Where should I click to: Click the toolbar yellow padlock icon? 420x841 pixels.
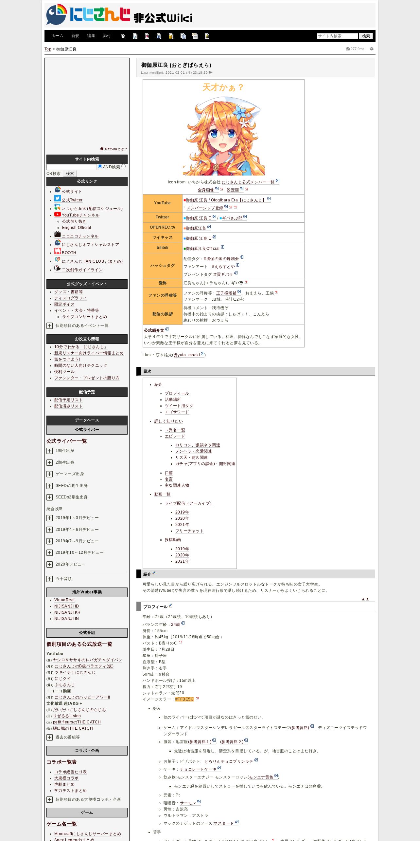click(171, 36)
